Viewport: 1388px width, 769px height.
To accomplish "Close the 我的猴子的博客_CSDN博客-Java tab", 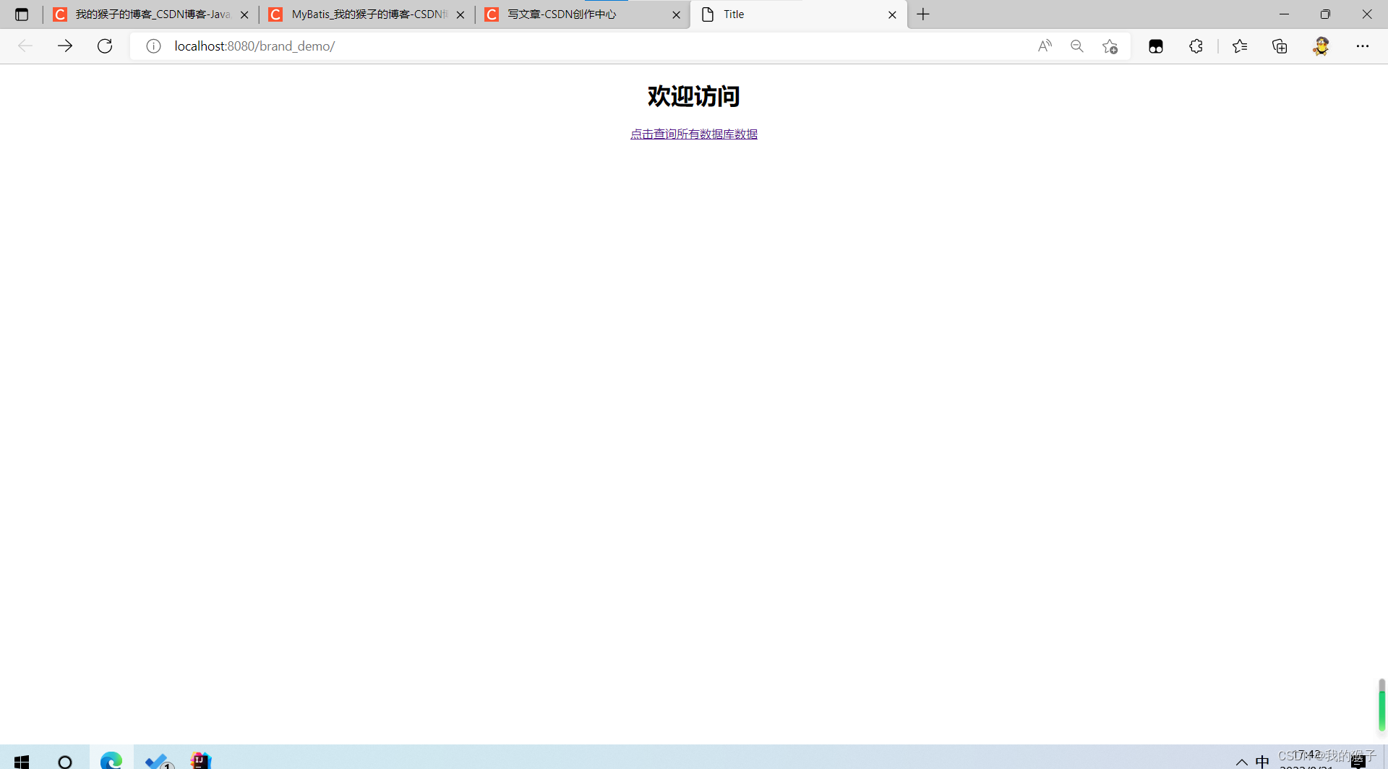I will pos(244,14).
